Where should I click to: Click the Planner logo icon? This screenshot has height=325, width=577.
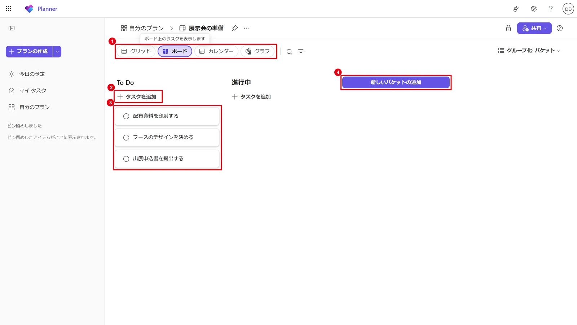point(29,9)
